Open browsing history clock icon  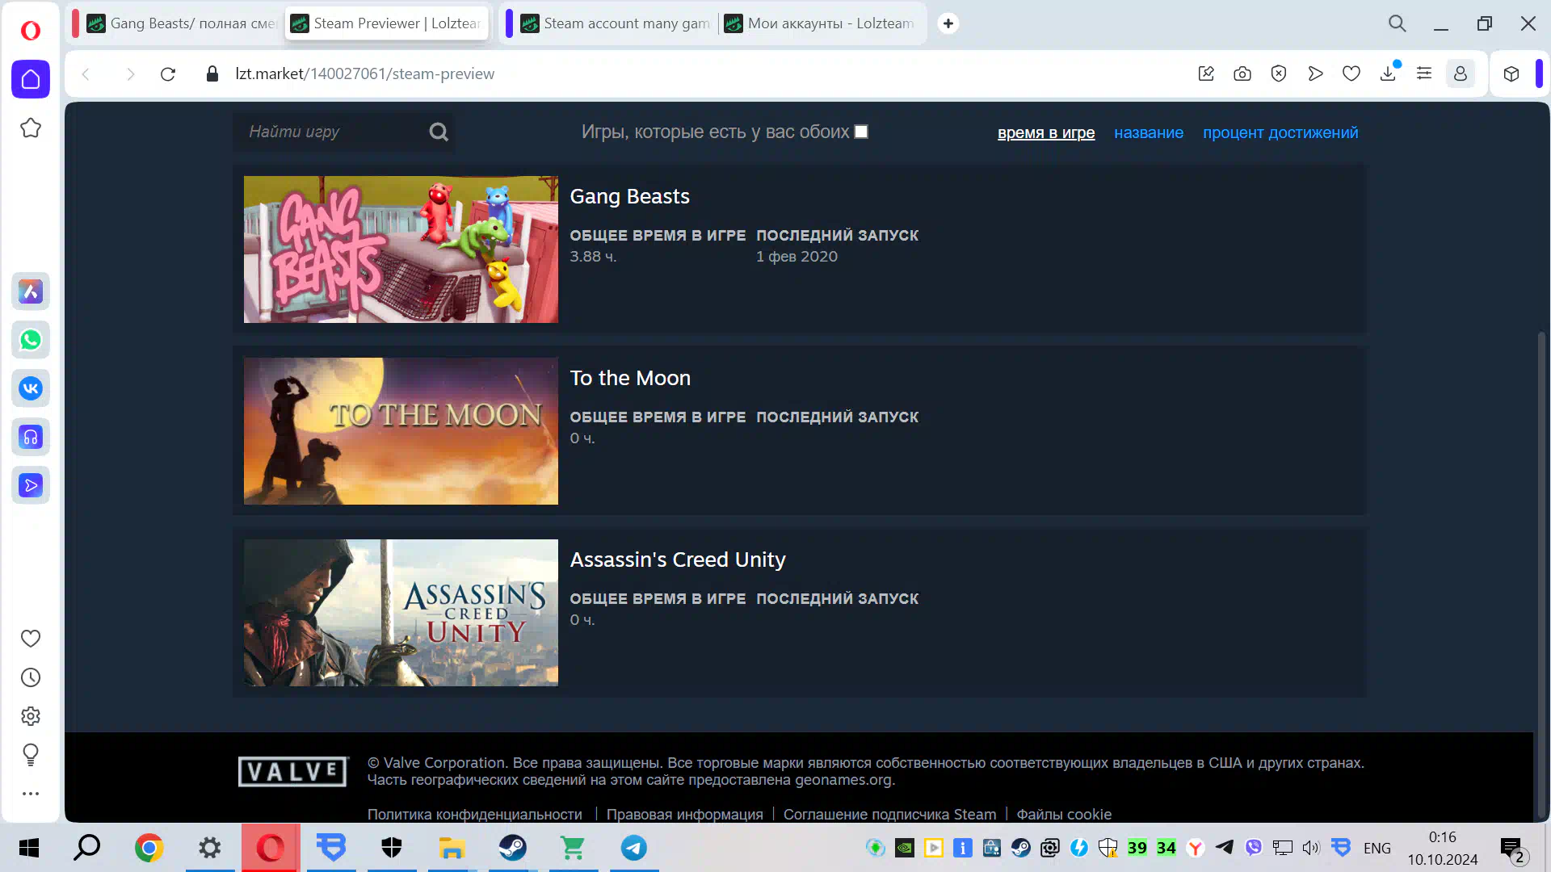(x=31, y=677)
